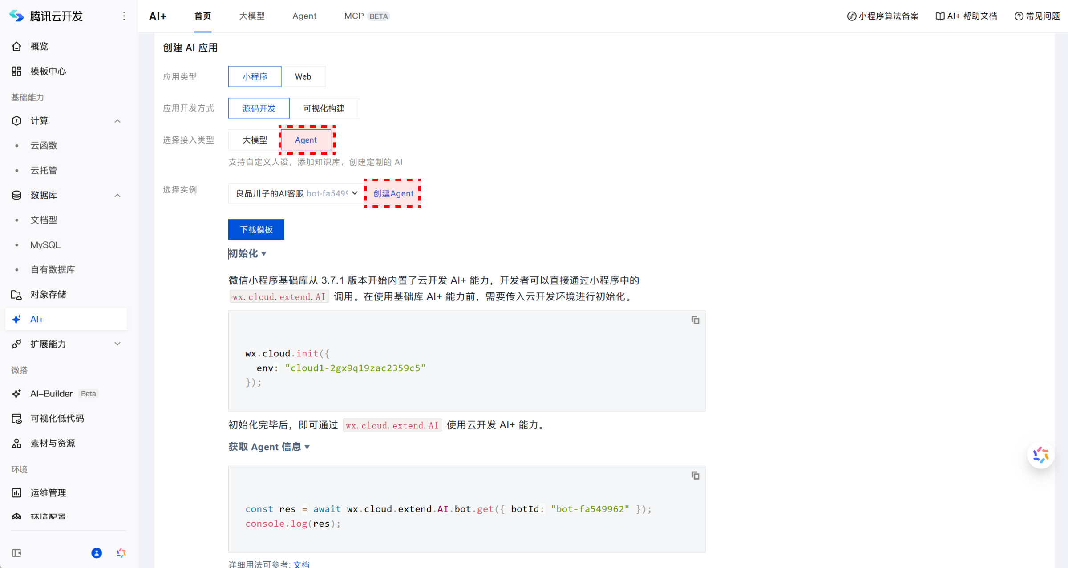Click the 计算 hexagon icon
This screenshot has height=568, width=1068.
point(16,121)
